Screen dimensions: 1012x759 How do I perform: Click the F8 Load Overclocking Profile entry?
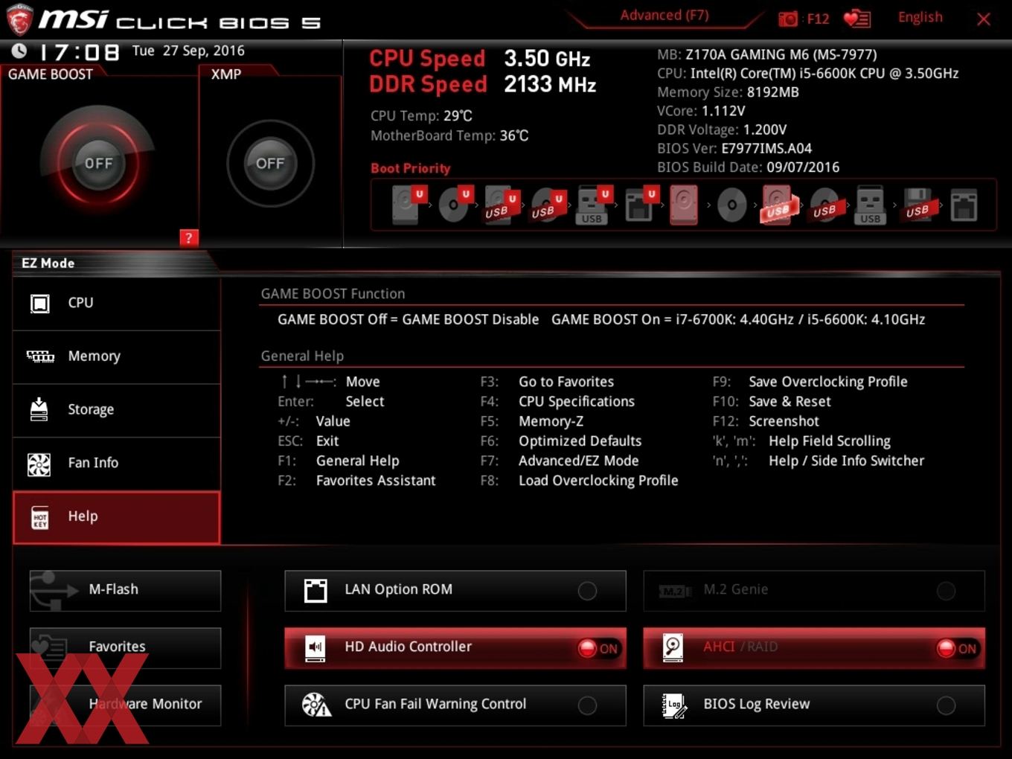pyautogui.click(x=579, y=481)
